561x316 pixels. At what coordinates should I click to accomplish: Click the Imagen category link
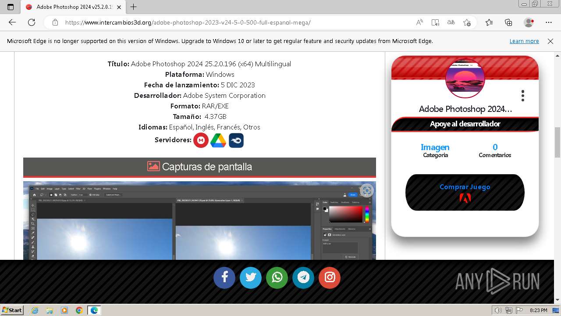(x=435, y=147)
